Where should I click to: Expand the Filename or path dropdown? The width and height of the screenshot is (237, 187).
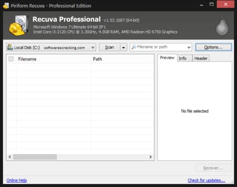click(x=189, y=47)
